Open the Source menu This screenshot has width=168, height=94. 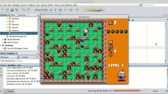(24, 5)
